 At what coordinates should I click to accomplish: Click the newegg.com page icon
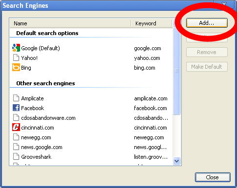(x=16, y=137)
